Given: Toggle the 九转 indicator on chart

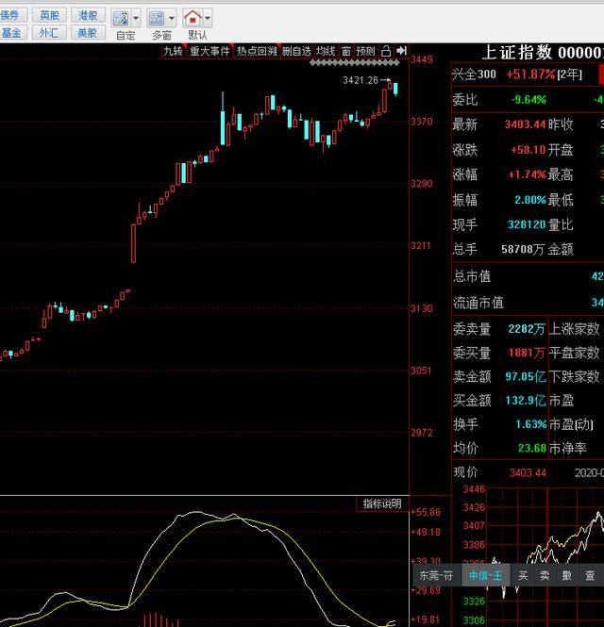Looking at the screenshot, I should click(x=174, y=51).
